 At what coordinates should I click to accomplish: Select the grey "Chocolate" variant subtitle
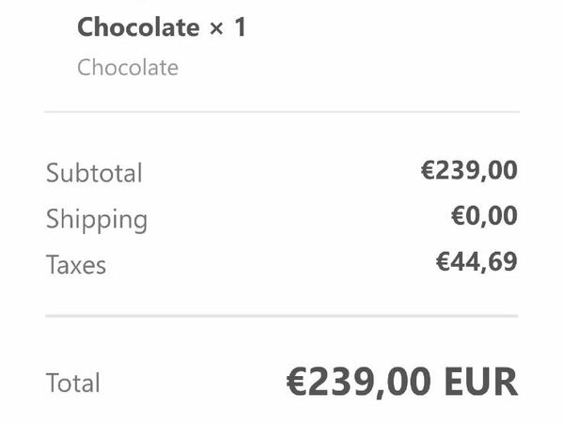[127, 68]
